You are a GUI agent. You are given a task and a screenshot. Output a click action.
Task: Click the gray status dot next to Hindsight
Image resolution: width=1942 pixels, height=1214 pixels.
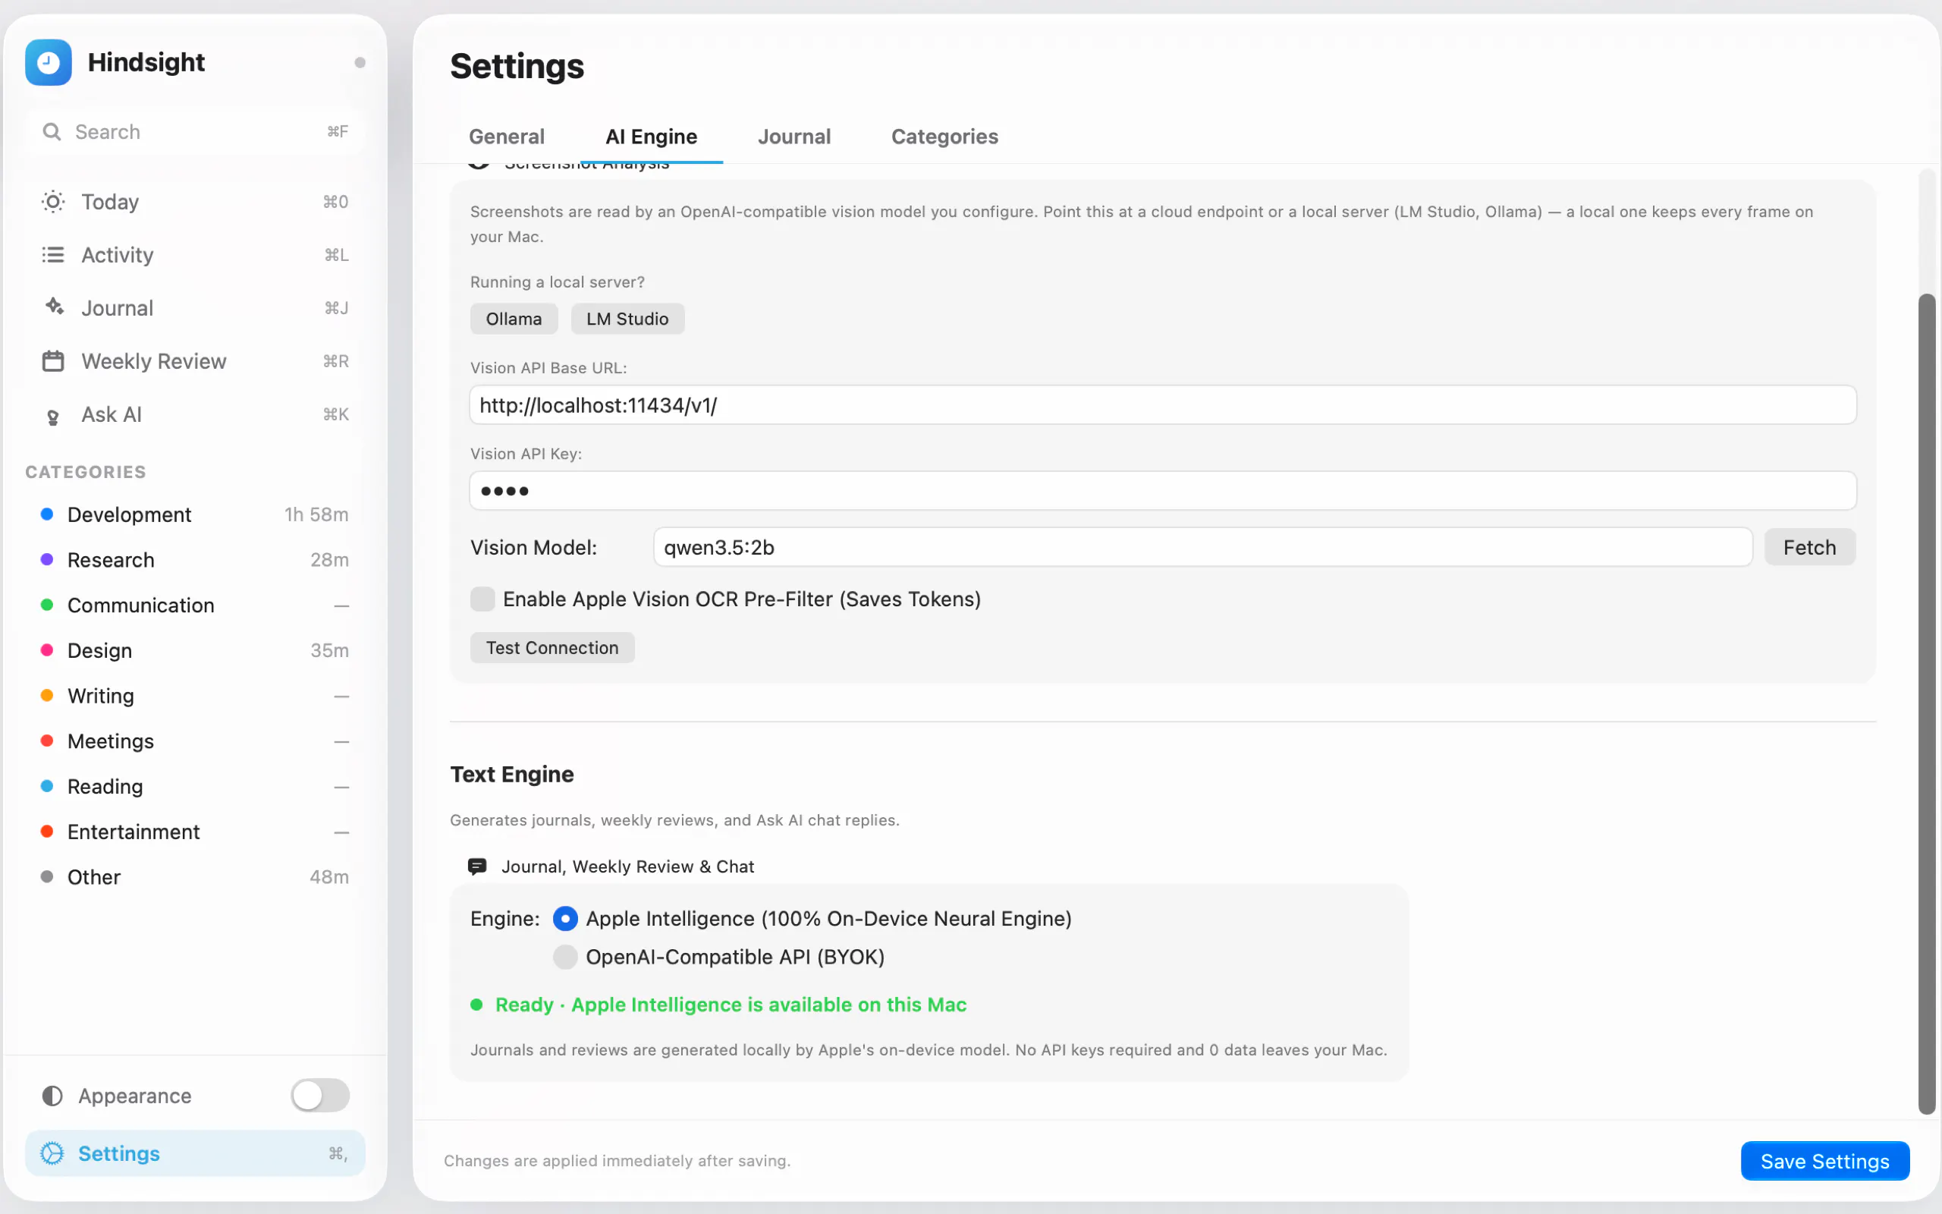tap(360, 63)
